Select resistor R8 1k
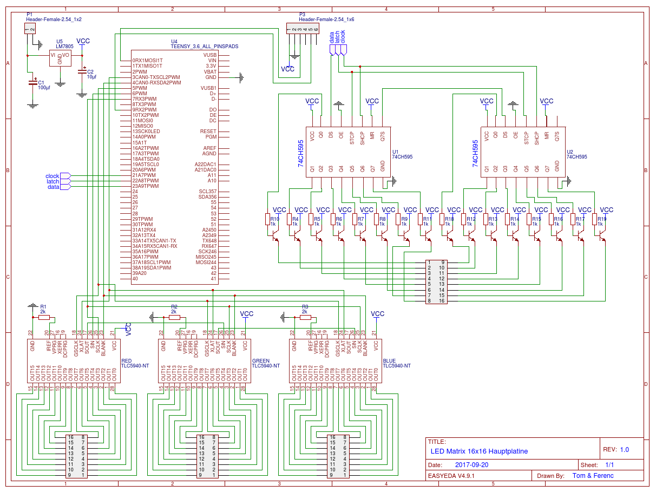656x492 pixels. [376, 219]
